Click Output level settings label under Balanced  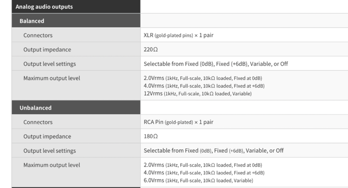point(50,64)
